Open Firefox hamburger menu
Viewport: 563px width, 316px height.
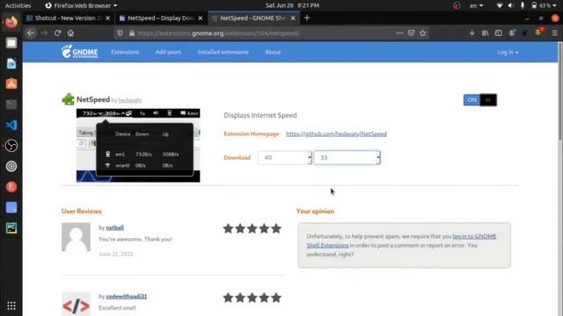pyautogui.click(x=555, y=33)
